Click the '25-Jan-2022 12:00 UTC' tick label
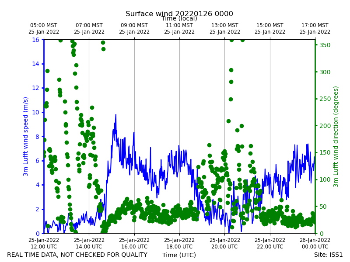Viewport: 350px width, 262px height. (44, 243)
